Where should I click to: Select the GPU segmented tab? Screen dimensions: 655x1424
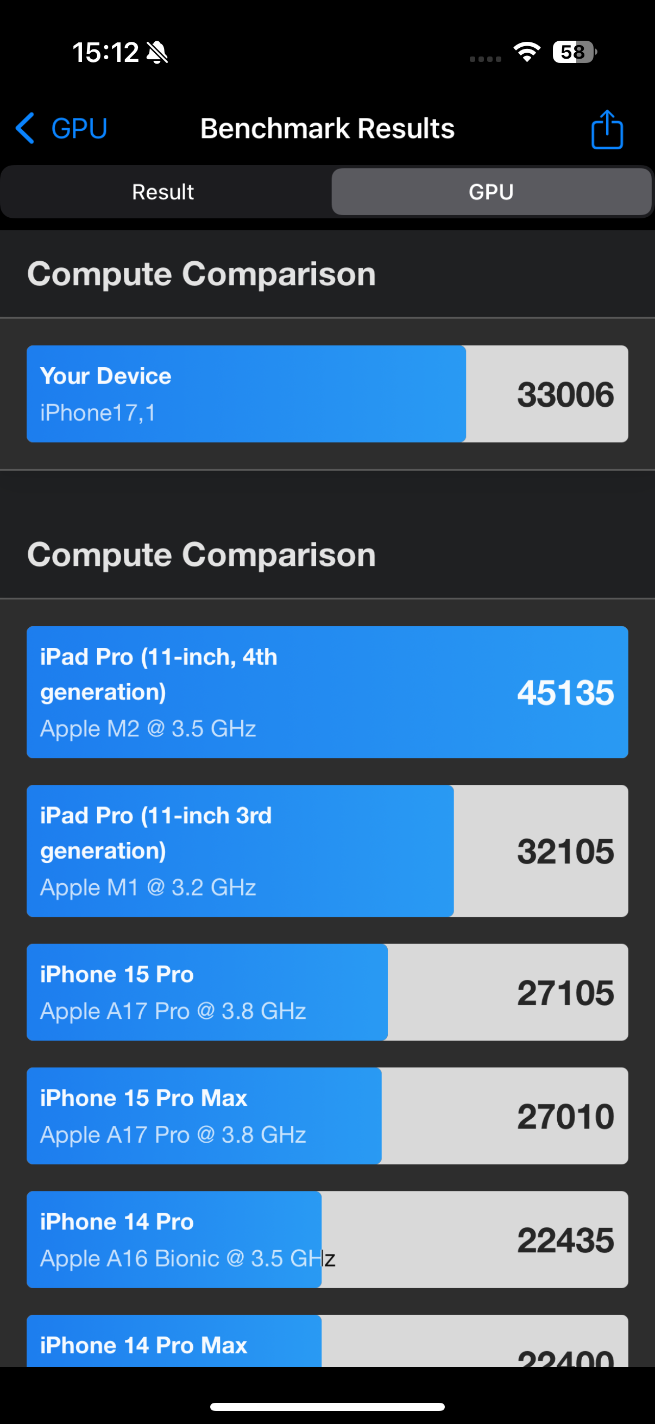(x=491, y=192)
